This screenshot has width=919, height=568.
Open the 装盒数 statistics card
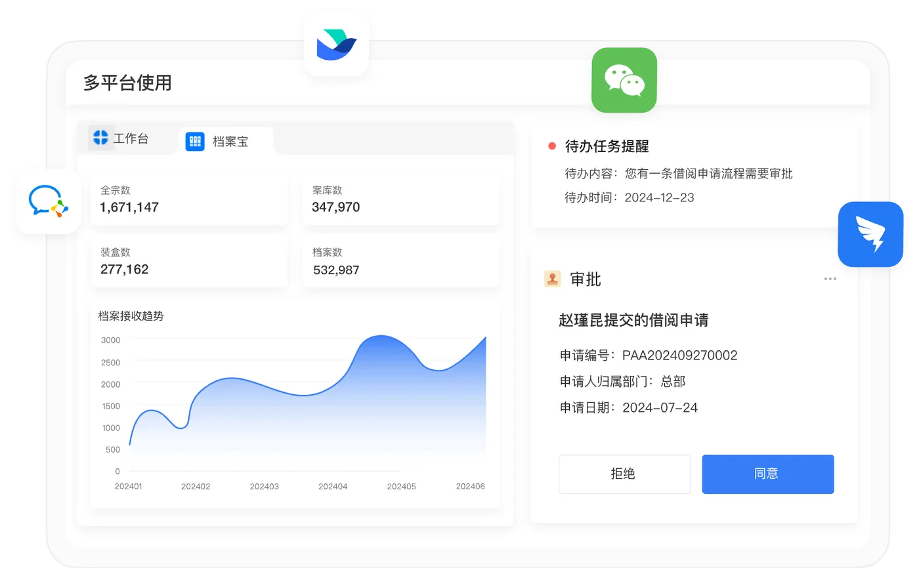(189, 262)
